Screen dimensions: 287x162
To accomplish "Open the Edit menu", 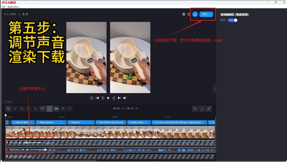I will point(3,7).
